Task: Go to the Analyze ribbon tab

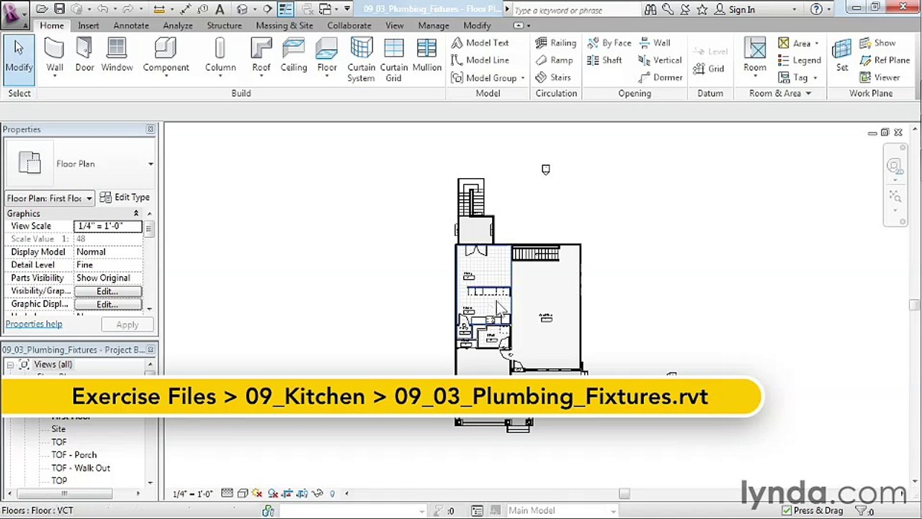Action: pos(177,25)
